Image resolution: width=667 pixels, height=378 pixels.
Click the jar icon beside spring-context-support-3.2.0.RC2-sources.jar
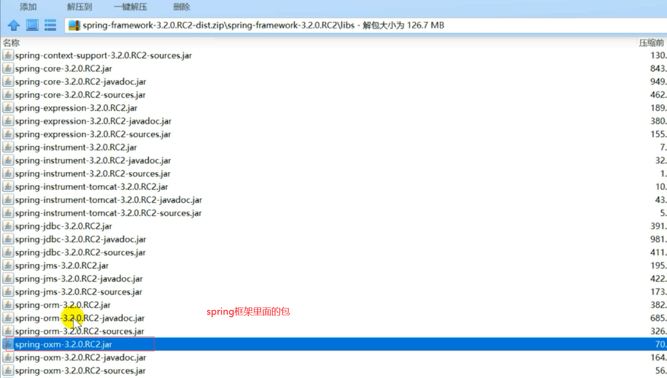[x=8, y=55]
